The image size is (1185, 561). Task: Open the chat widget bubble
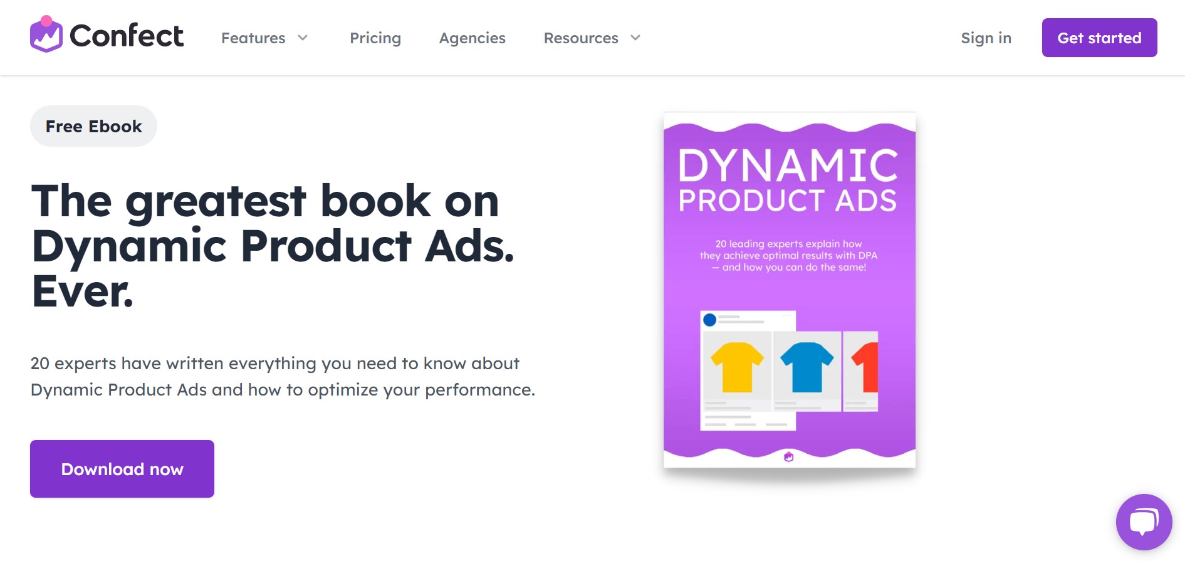pyautogui.click(x=1144, y=522)
